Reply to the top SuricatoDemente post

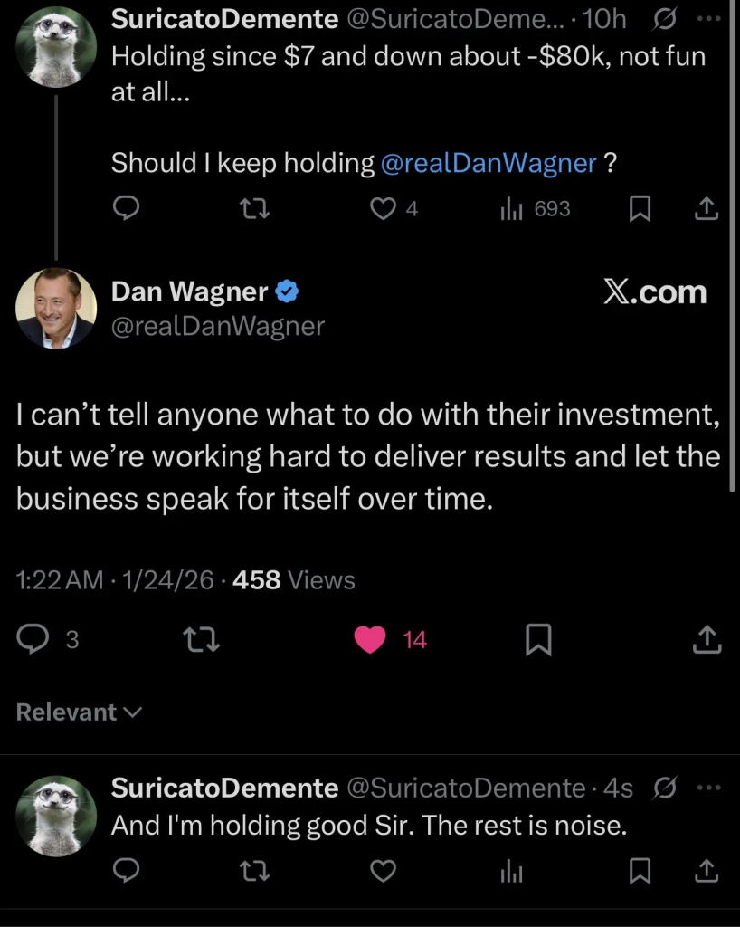125,209
